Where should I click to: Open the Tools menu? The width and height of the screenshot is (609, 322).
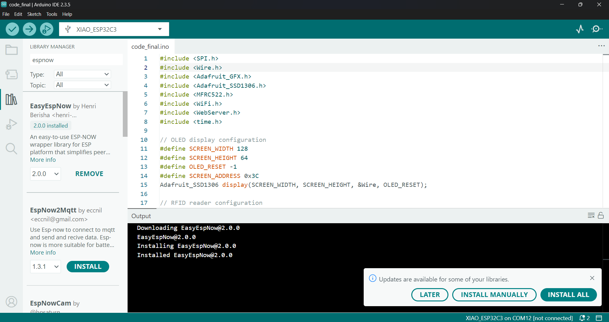(52, 14)
